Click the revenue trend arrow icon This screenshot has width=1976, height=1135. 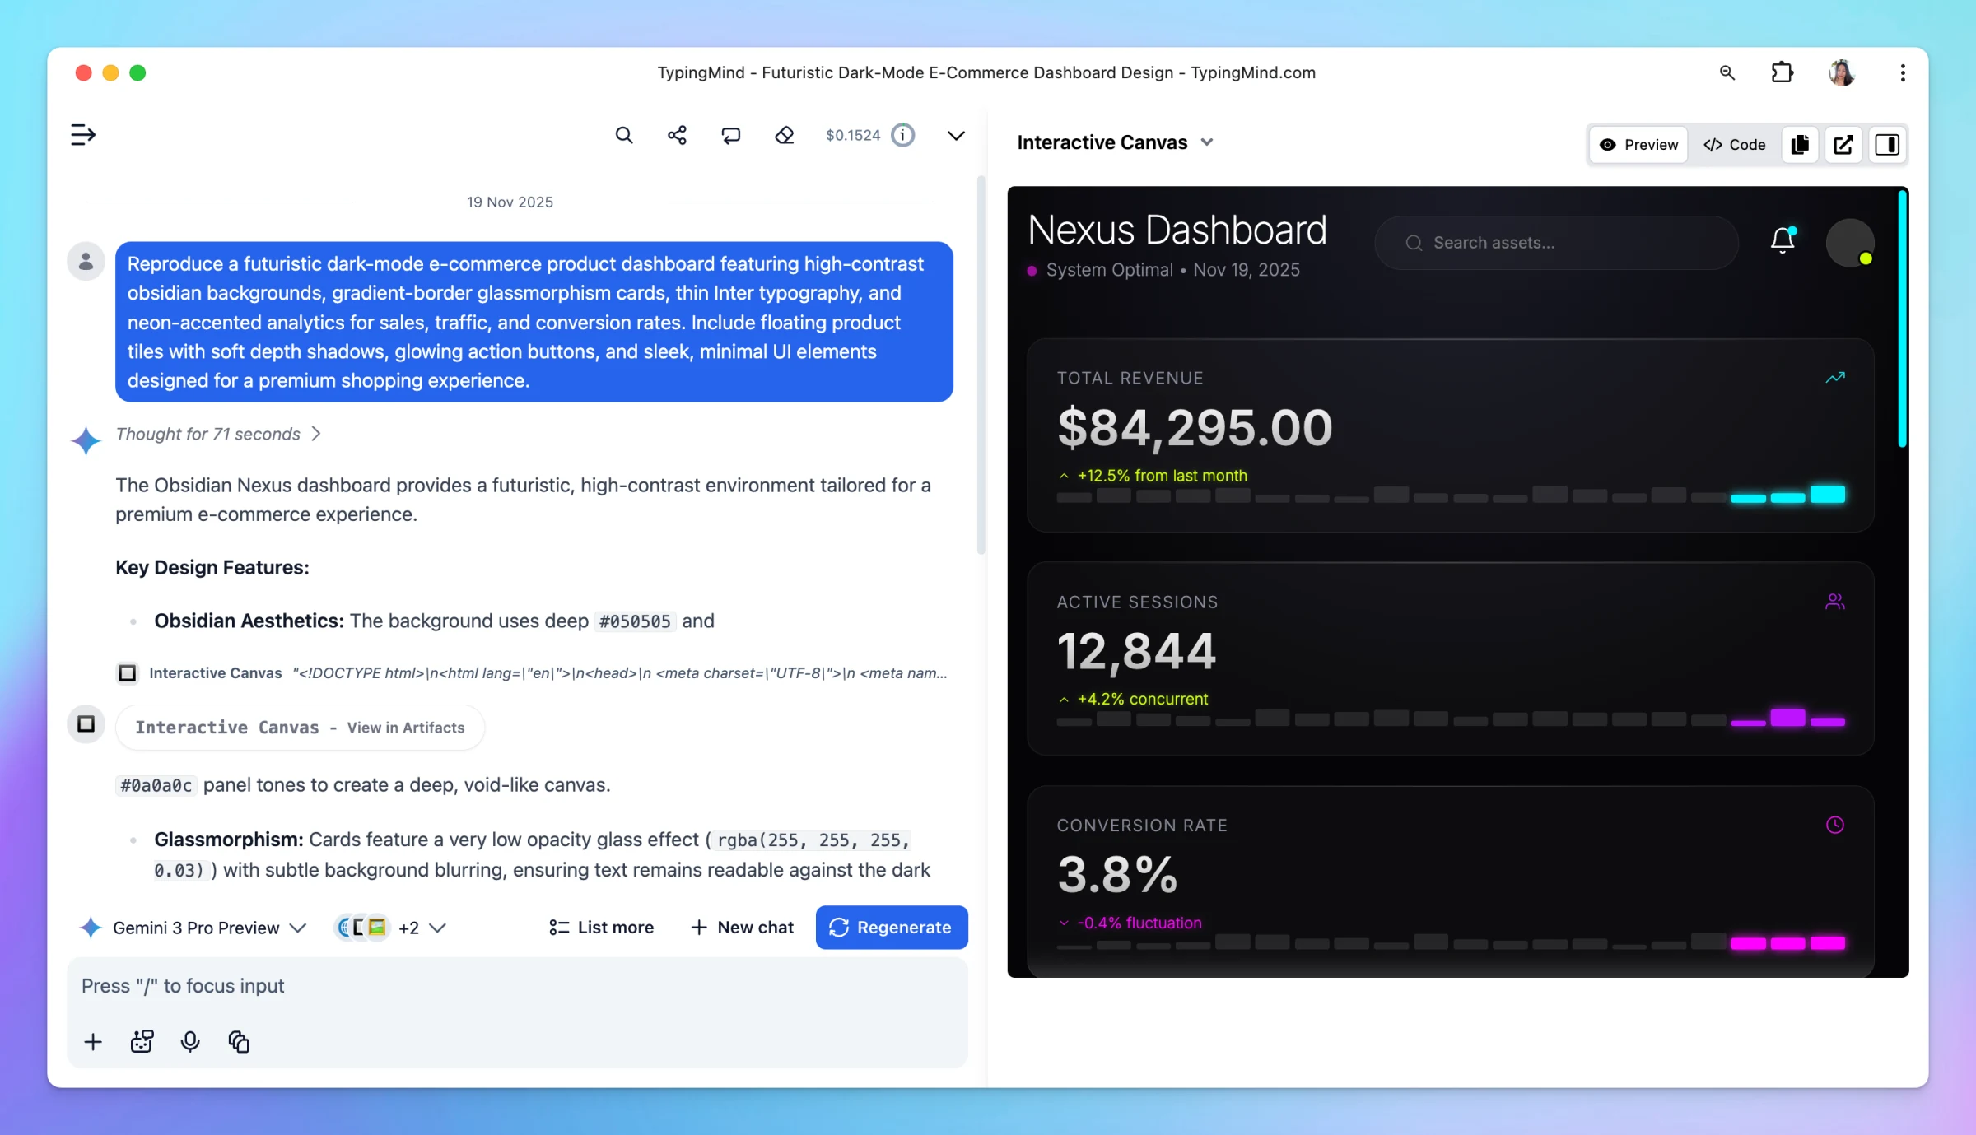pyautogui.click(x=1835, y=378)
